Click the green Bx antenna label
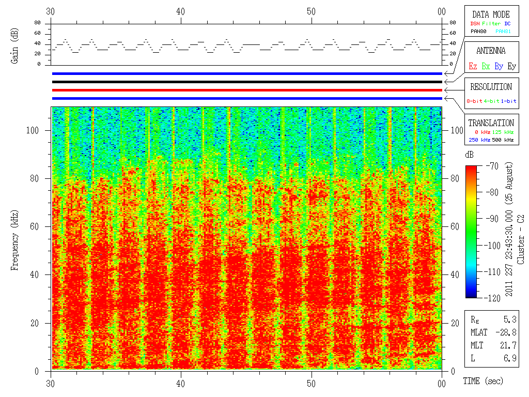 coord(486,66)
